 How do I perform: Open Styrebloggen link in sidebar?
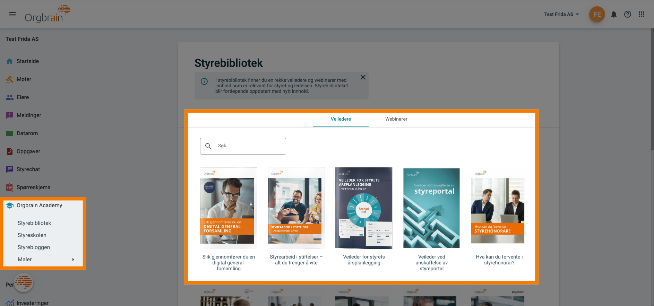click(x=34, y=247)
